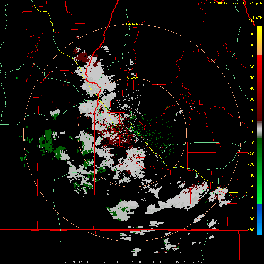
Task: Click the -50 value on velocity scale
Action: point(251,186)
